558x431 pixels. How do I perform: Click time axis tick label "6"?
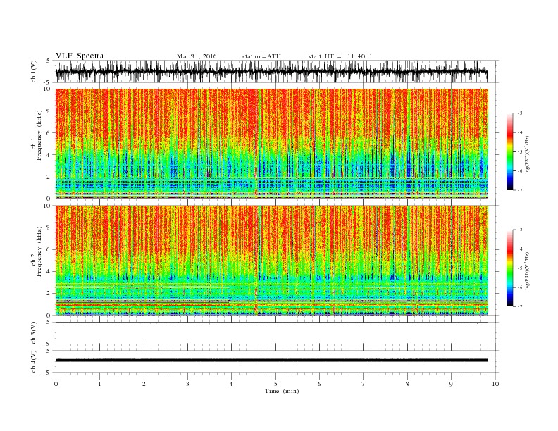click(x=319, y=384)
